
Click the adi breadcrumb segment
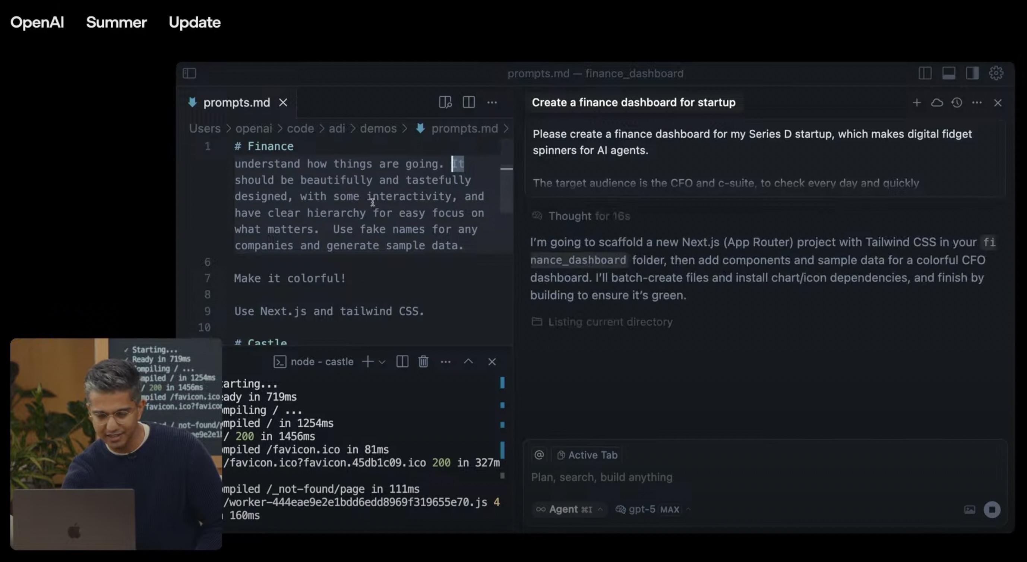pos(337,128)
